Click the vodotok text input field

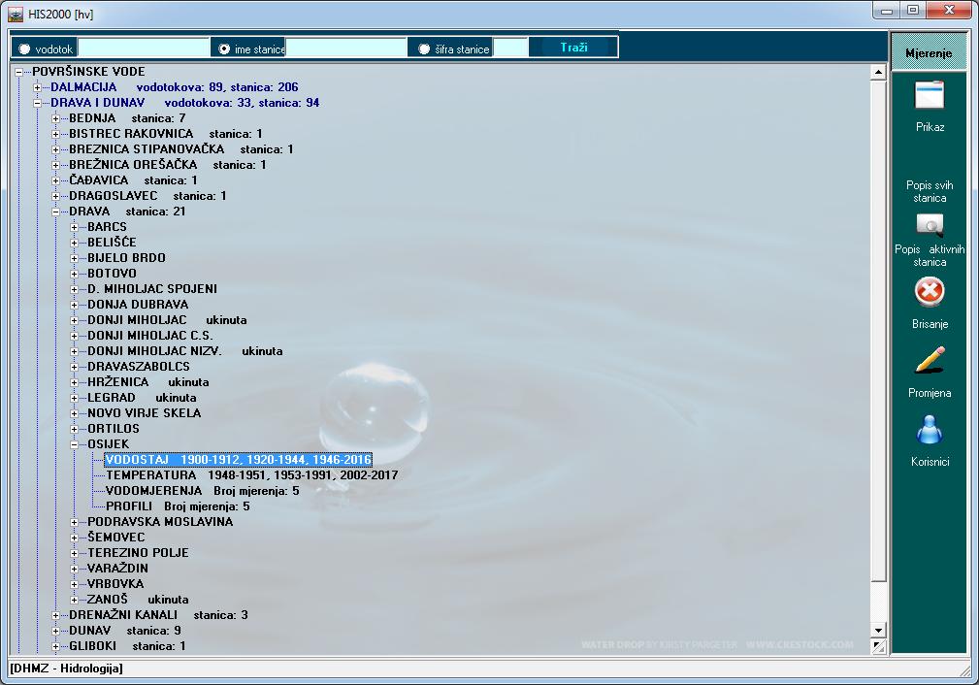pos(144,49)
